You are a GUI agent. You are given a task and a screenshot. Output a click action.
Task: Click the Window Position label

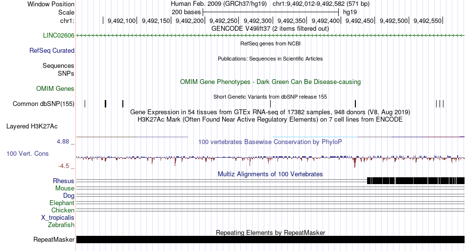51,4
